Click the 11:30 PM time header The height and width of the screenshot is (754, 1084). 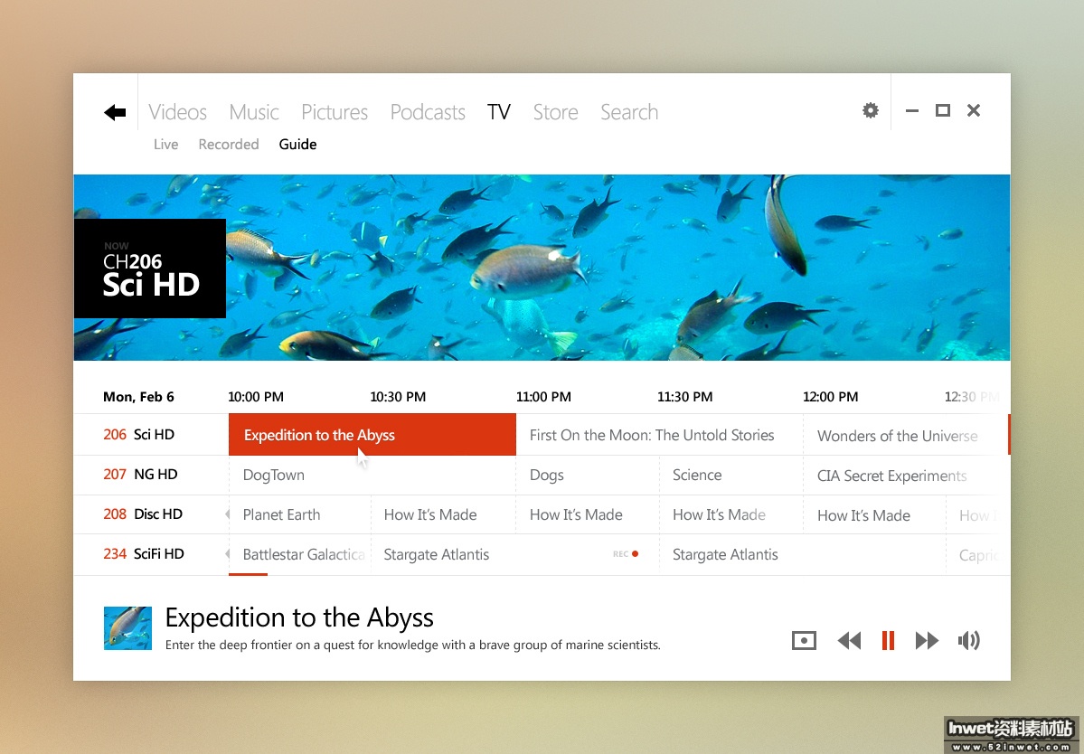(x=684, y=397)
